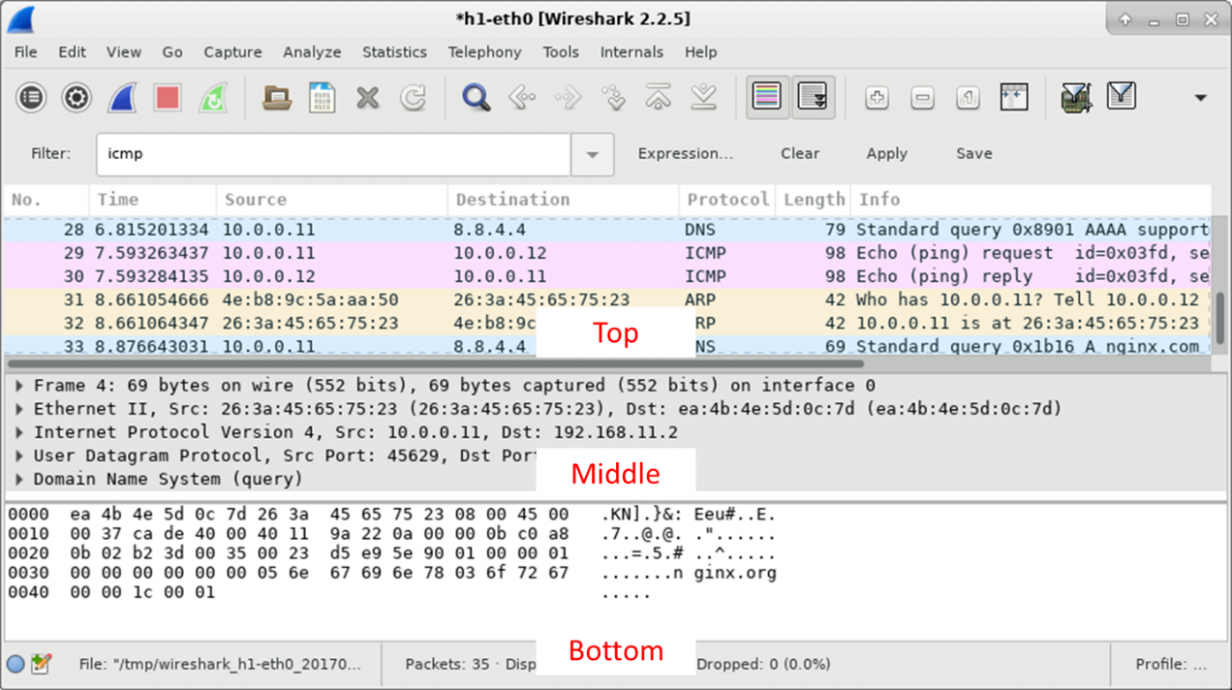Open a saved capture file

(x=277, y=97)
